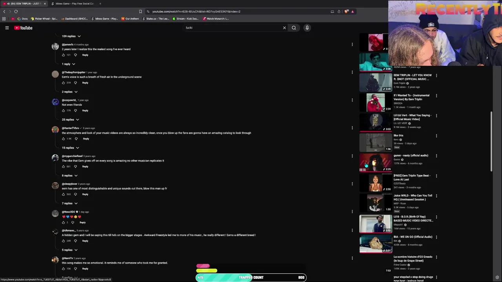Expand 15 replies under @HunterTVbro

click(70, 148)
